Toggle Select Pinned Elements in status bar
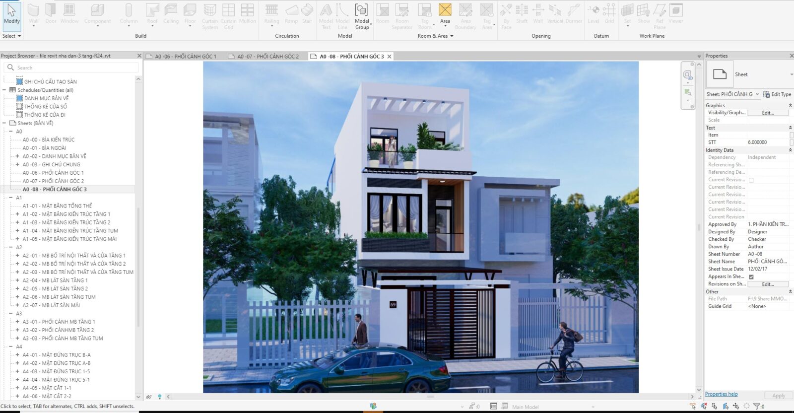This screenshot has width=794, height=413. tap(715, 407)
